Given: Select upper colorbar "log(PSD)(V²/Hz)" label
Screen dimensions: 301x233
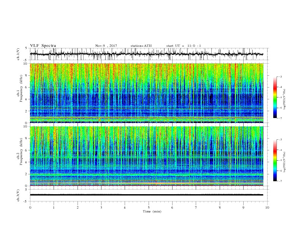Looking at the screenshot, I should (285, 99).
